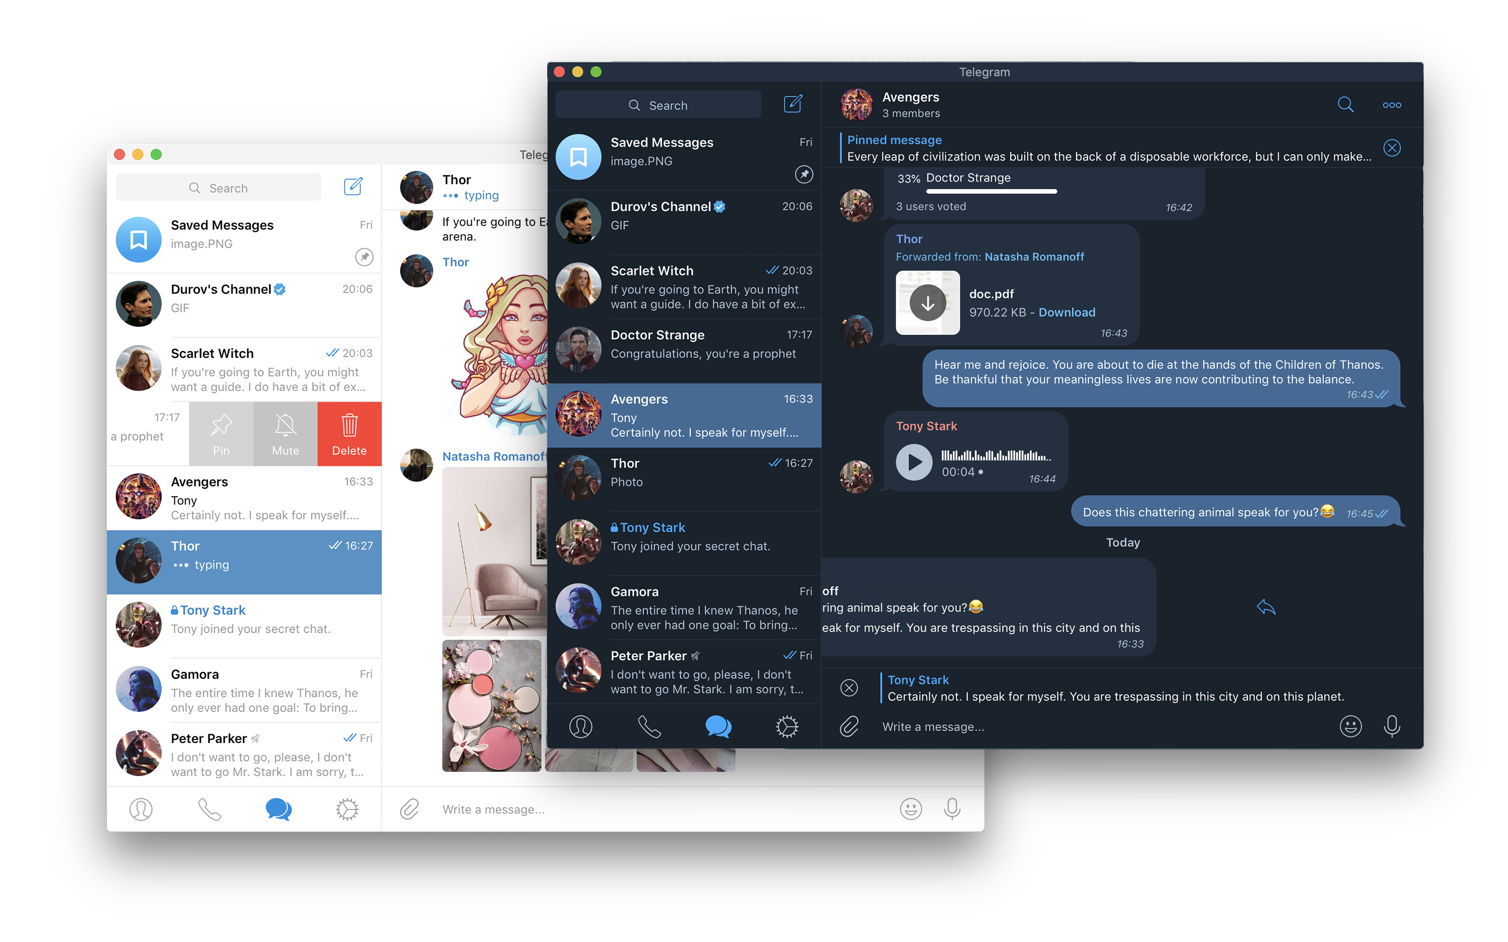Click the attach file icon in message bar
1508x942 pixels.
coord(847,725)
